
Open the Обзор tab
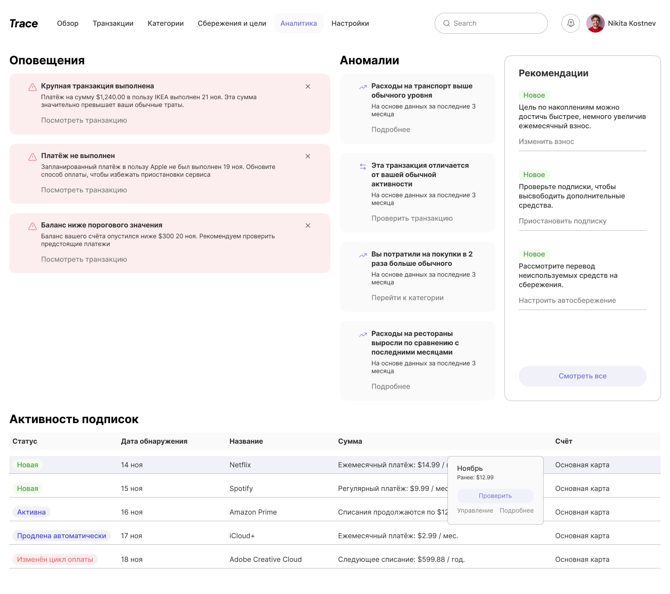(68, 23)
